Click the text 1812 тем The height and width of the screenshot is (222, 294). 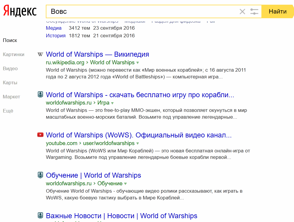79,36
